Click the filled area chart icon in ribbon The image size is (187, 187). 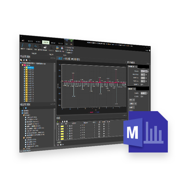tap(45, 47)
